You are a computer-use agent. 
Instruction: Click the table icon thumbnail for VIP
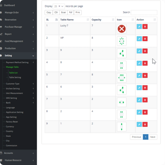(x=122, y=41)
